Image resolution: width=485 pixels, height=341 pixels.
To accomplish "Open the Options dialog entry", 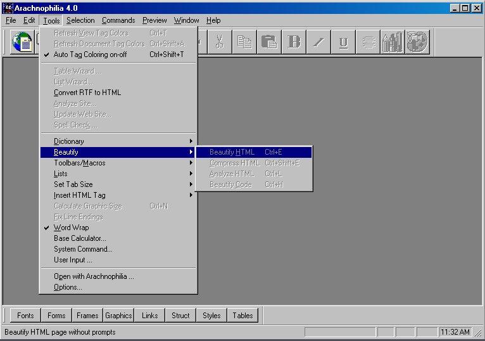I will pos(119,287).
